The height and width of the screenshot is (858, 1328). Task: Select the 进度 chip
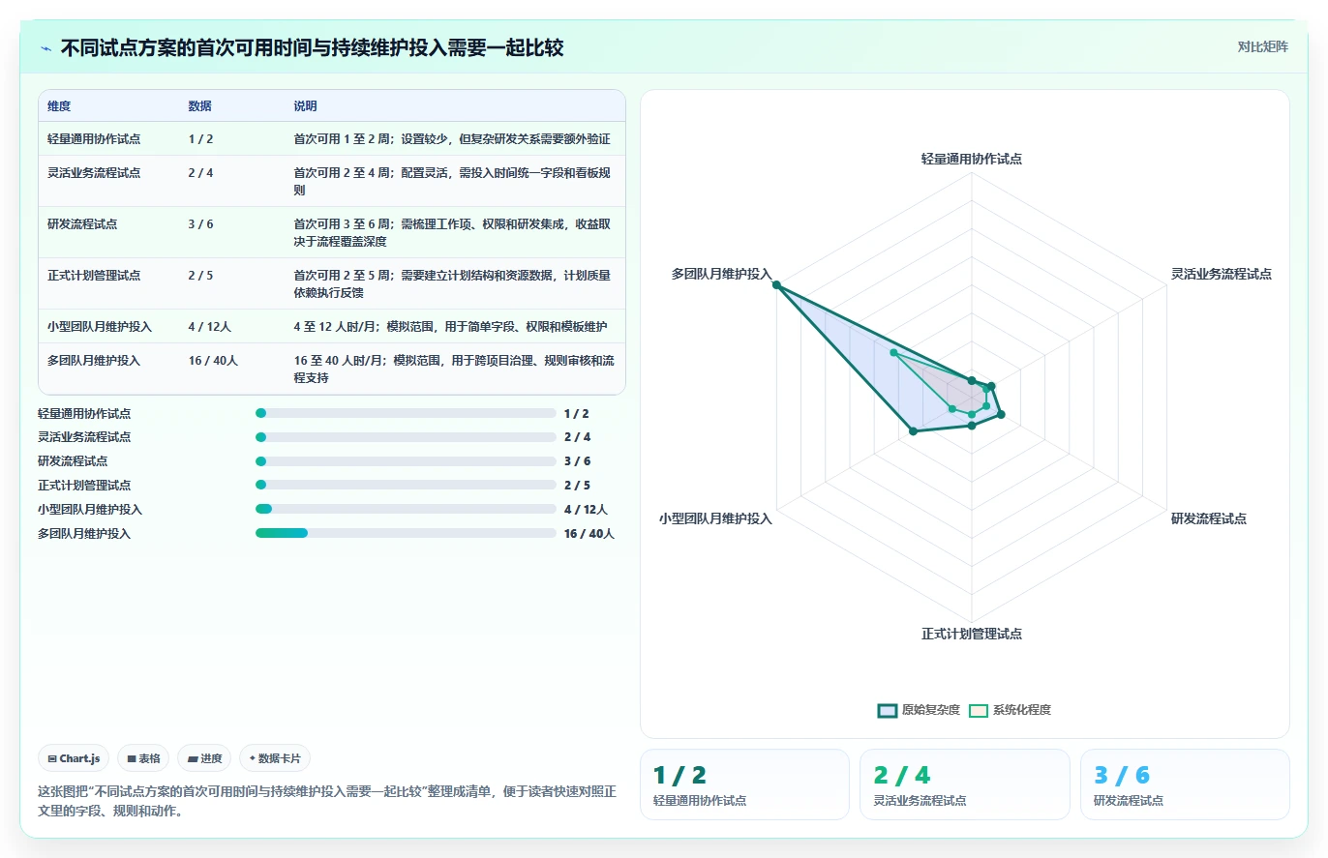pos(204,758)
